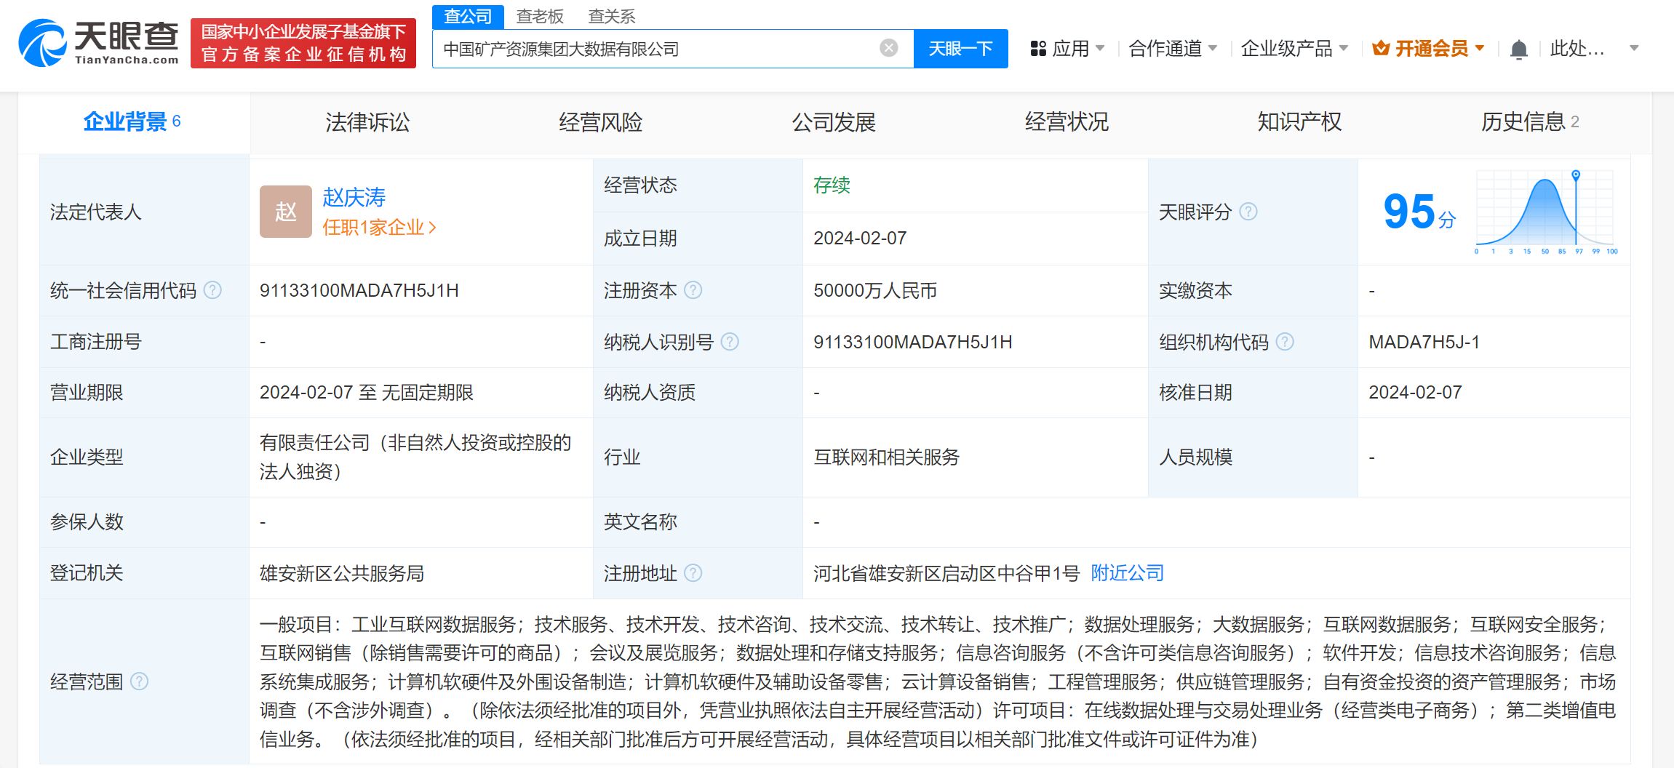Select the 查老板 search tab
Screen dimensions: 1674x768
tap(540, 16)
